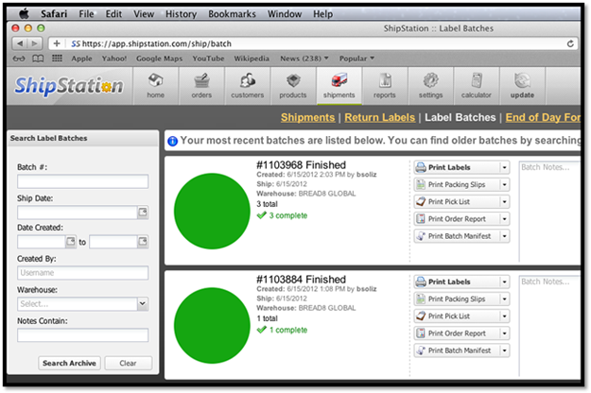This screenshot has width=591, height=393.
Task: Expand Print Labels arrow for batch #1103968
Action: tap(504, 167)
